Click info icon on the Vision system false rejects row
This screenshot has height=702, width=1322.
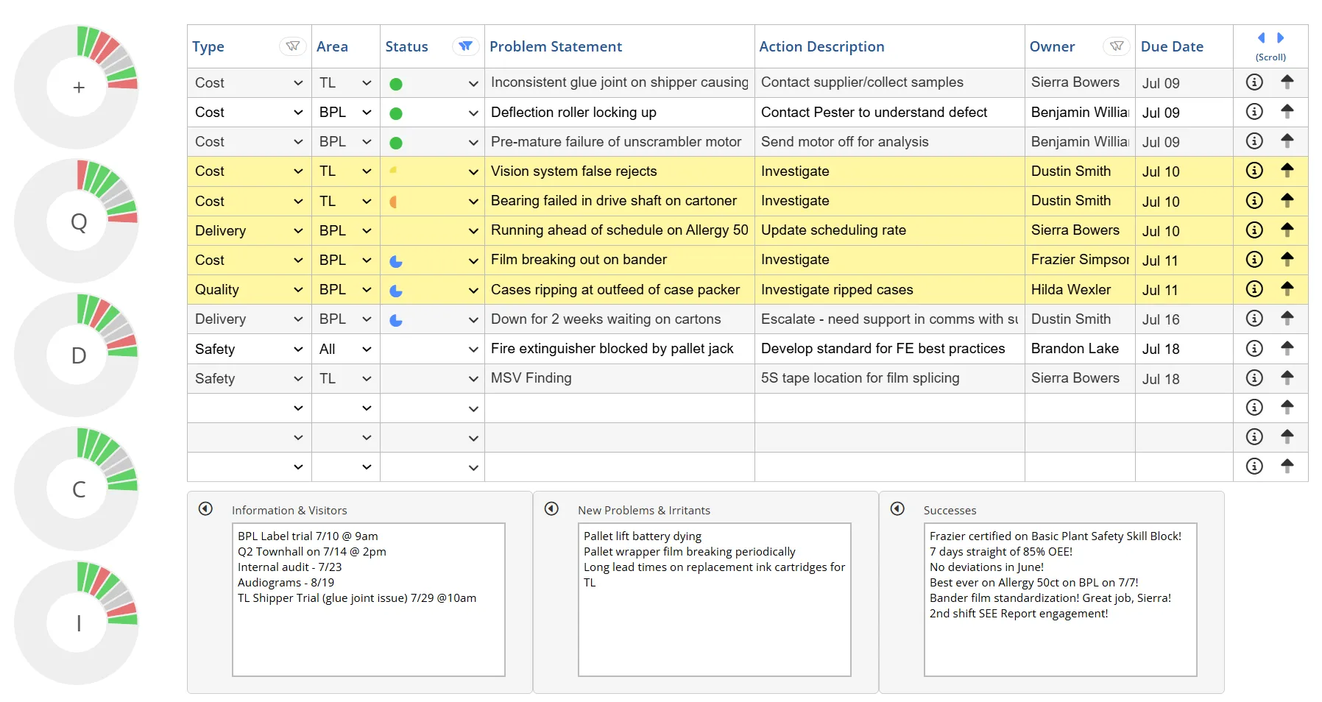point(1254,171)
